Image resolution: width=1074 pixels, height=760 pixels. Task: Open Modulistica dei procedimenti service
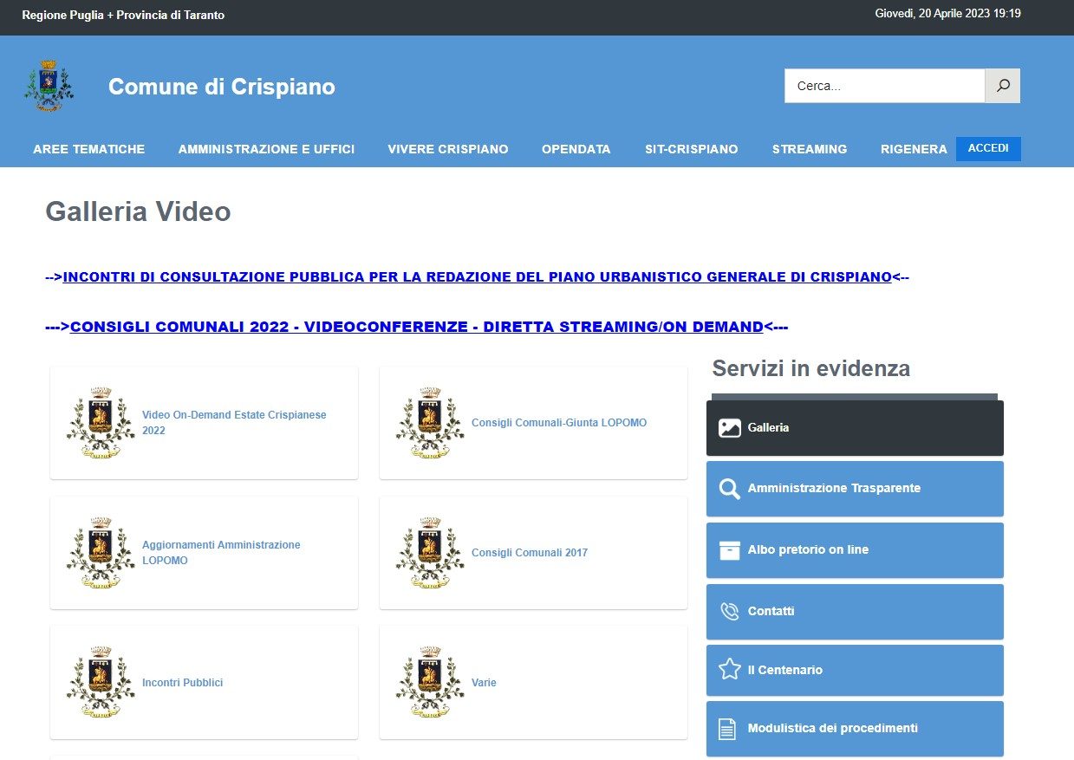[855, 729]
